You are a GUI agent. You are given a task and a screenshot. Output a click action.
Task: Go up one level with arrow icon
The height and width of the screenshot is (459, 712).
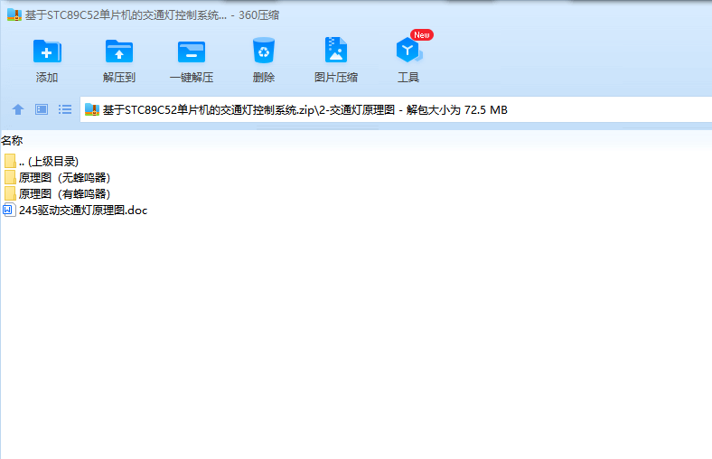tap(18, 109)
